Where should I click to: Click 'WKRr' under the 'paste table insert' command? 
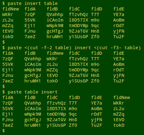coord(119,103)
